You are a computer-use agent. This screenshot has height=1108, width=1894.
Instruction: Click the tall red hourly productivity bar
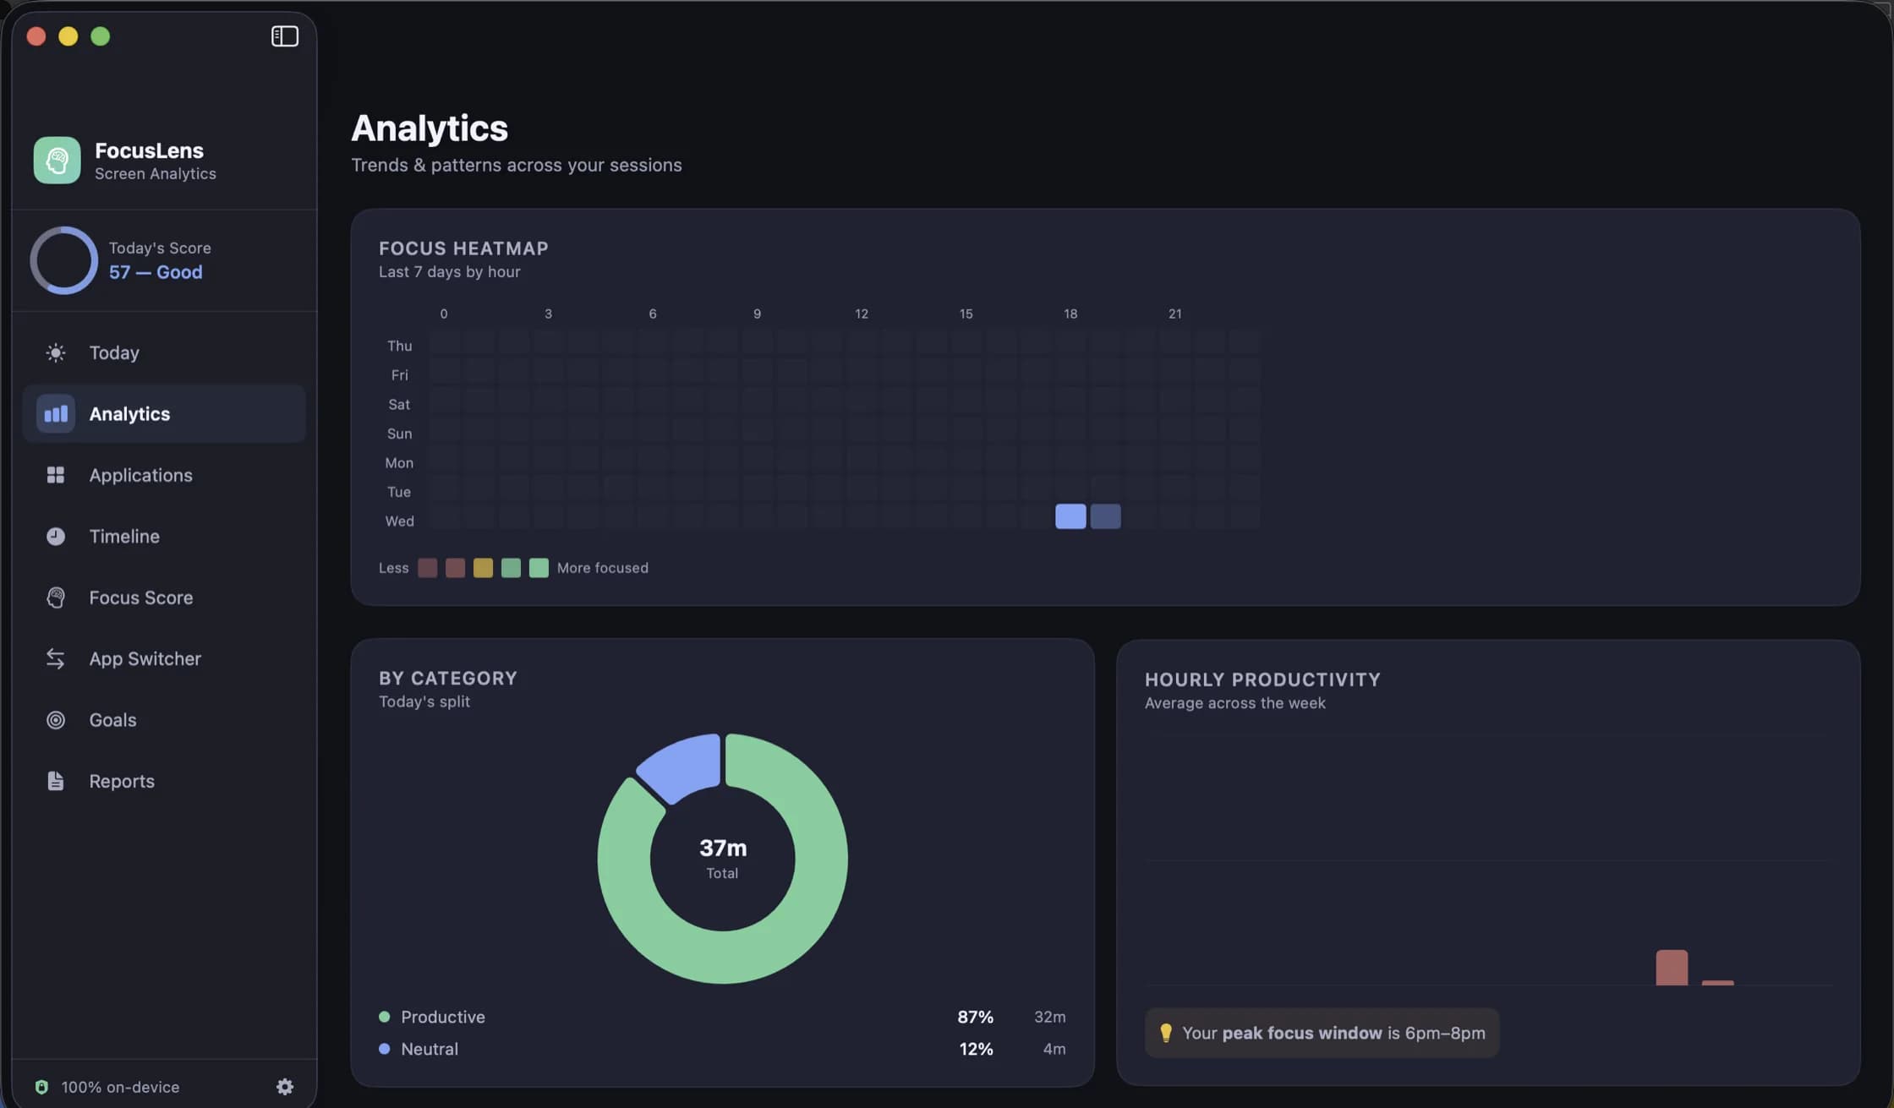point(1672,968)
